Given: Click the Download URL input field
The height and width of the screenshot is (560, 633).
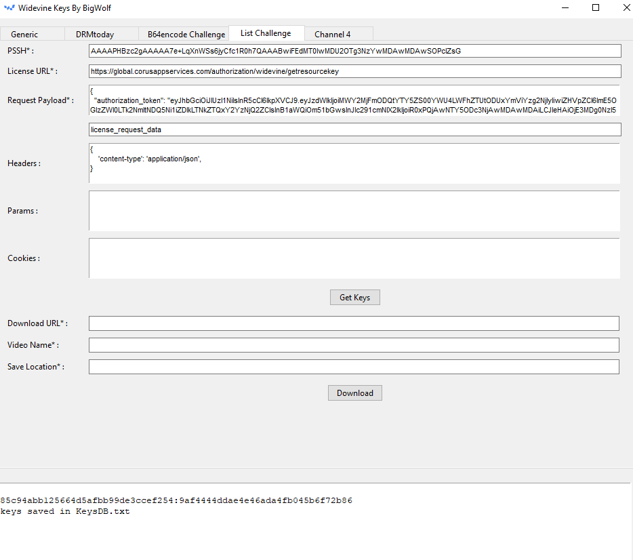Looking at the screenshot, I should click(354, 323).
